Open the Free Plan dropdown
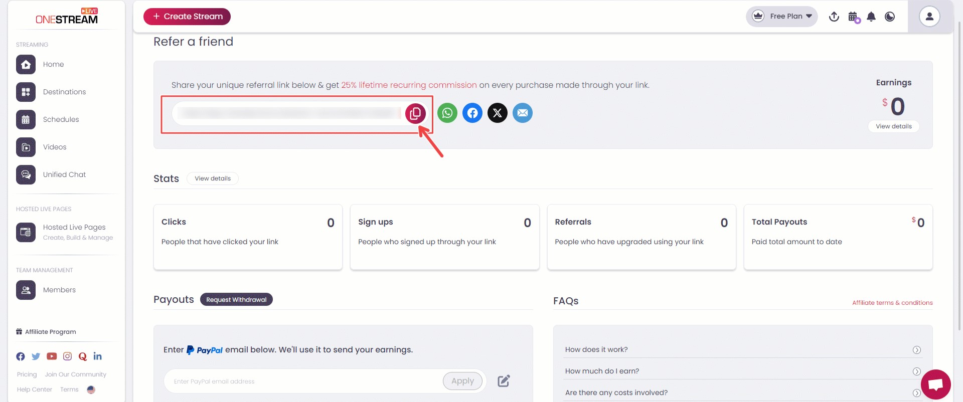This screenshot has height=402, width=963. [781, 17]
